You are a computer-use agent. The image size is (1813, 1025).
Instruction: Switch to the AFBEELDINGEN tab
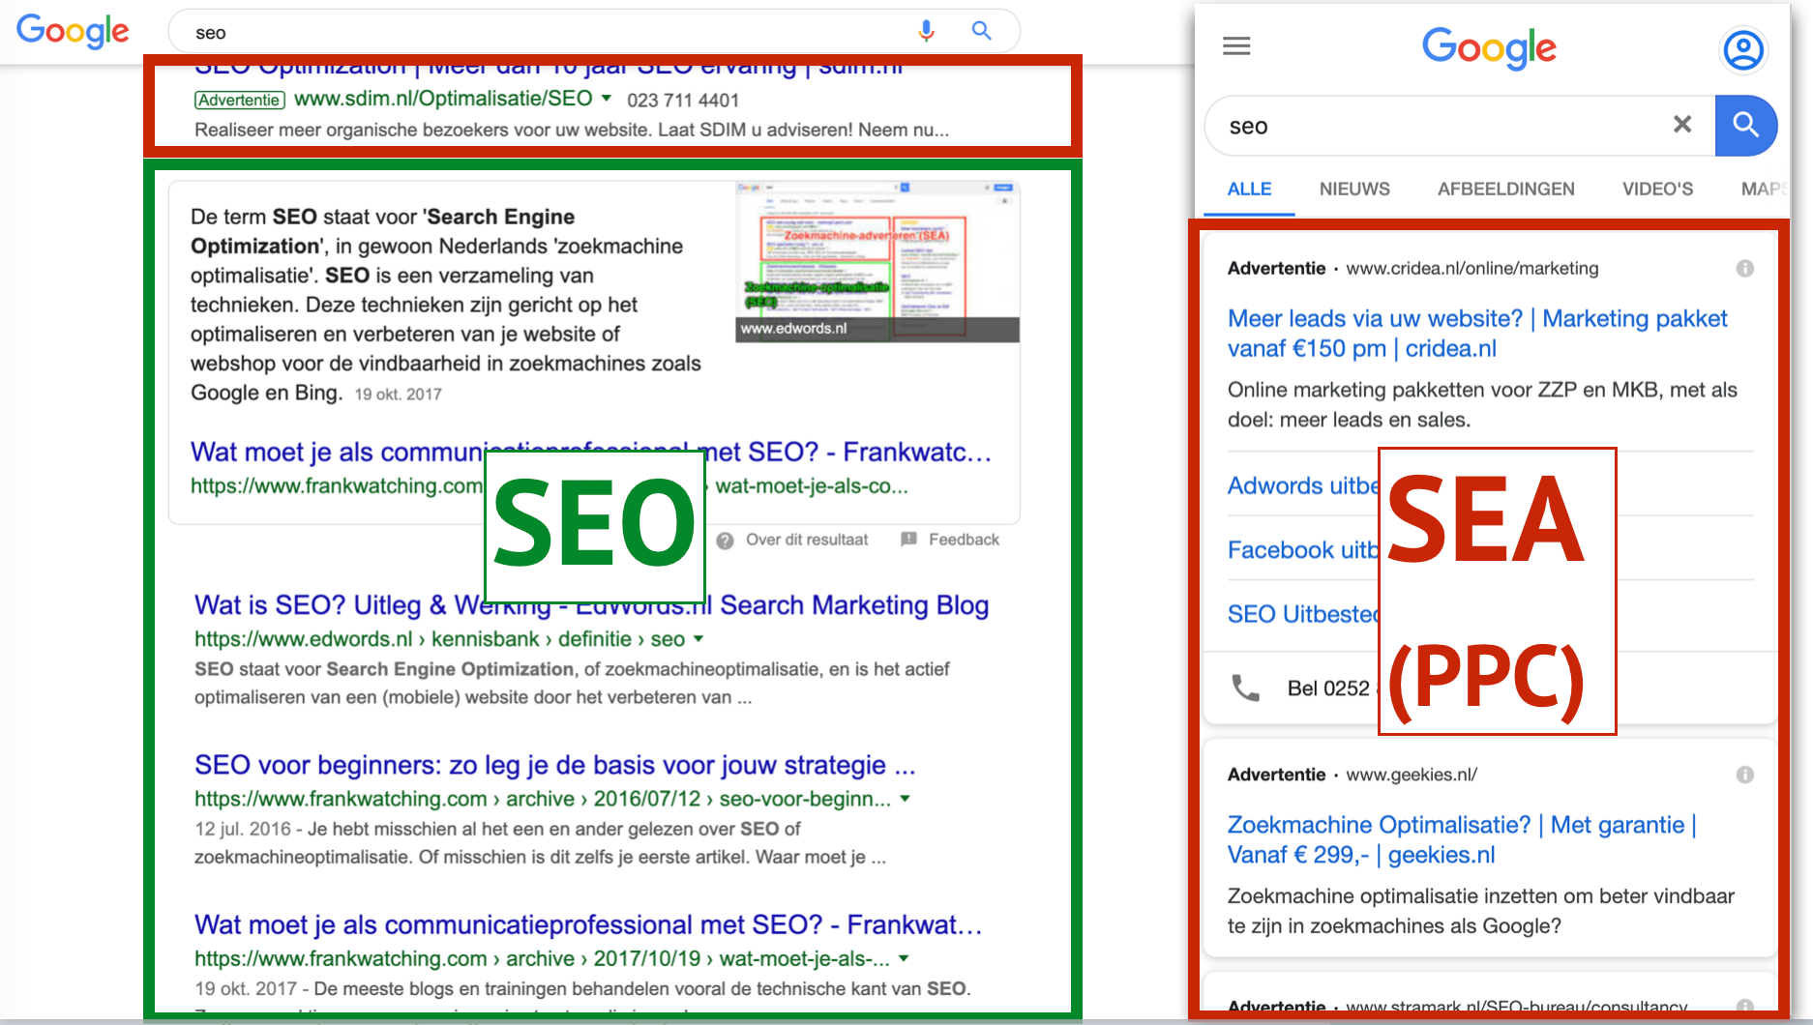tap(1505, 190)
